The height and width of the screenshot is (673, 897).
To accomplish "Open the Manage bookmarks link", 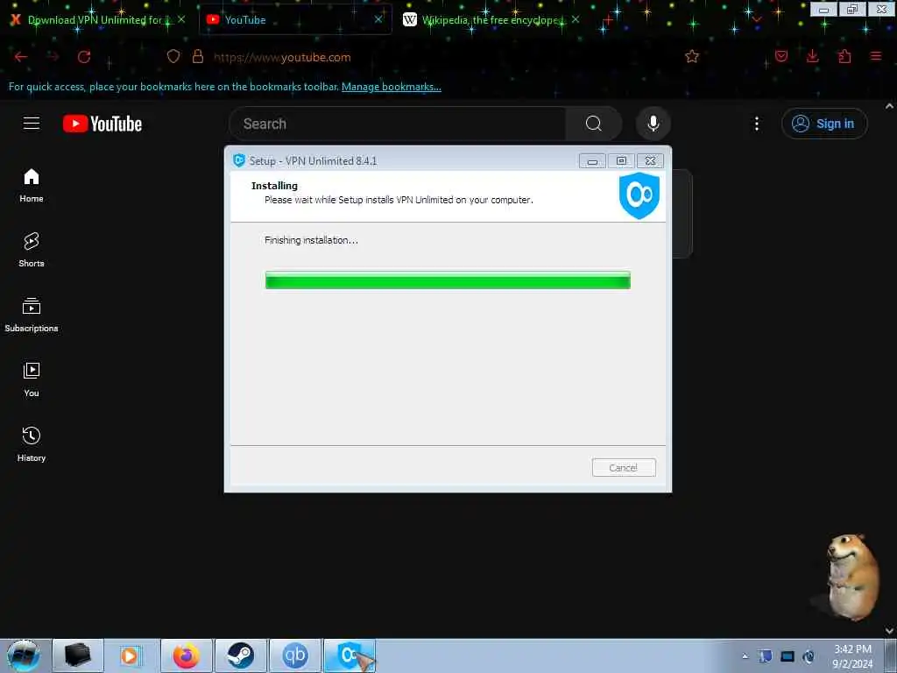I will 392,87.
